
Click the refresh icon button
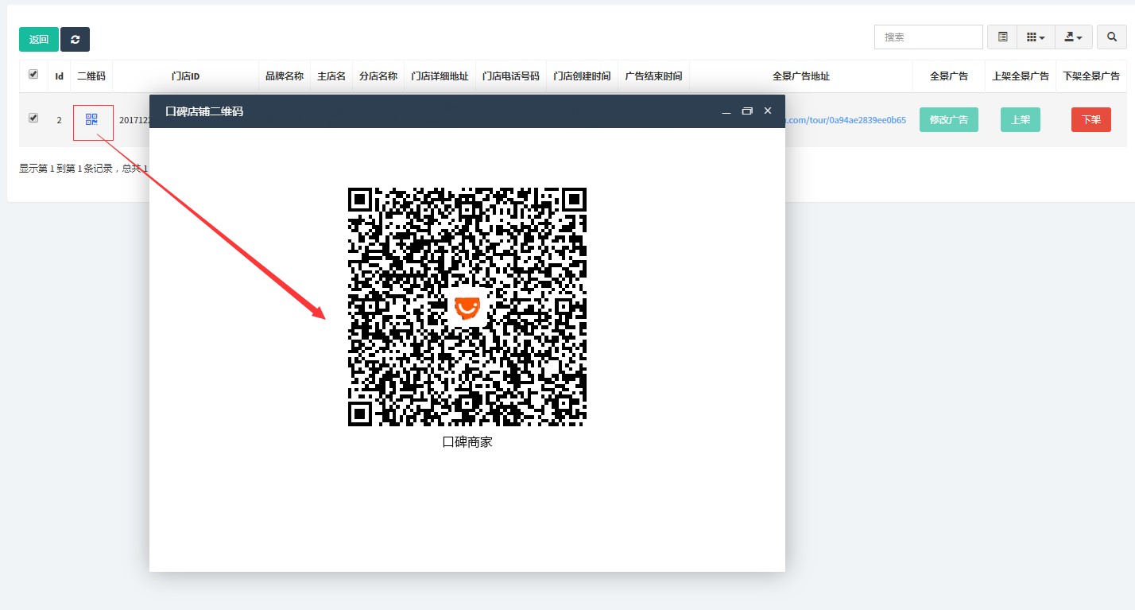(x=75, y=39)
